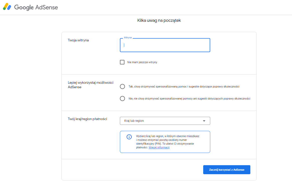Image resolution: width=292 pixels, height=192 pixels.
Task: Select 'Nie, nie chcę otrzymywać' radio option
Action: click(122, 99)
